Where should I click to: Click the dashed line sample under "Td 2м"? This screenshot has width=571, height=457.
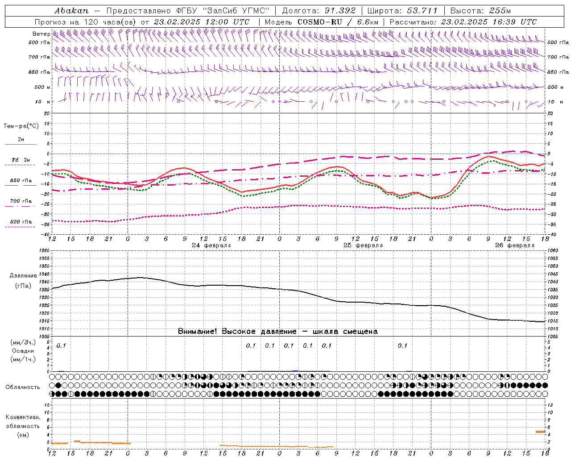click(21, 165)
